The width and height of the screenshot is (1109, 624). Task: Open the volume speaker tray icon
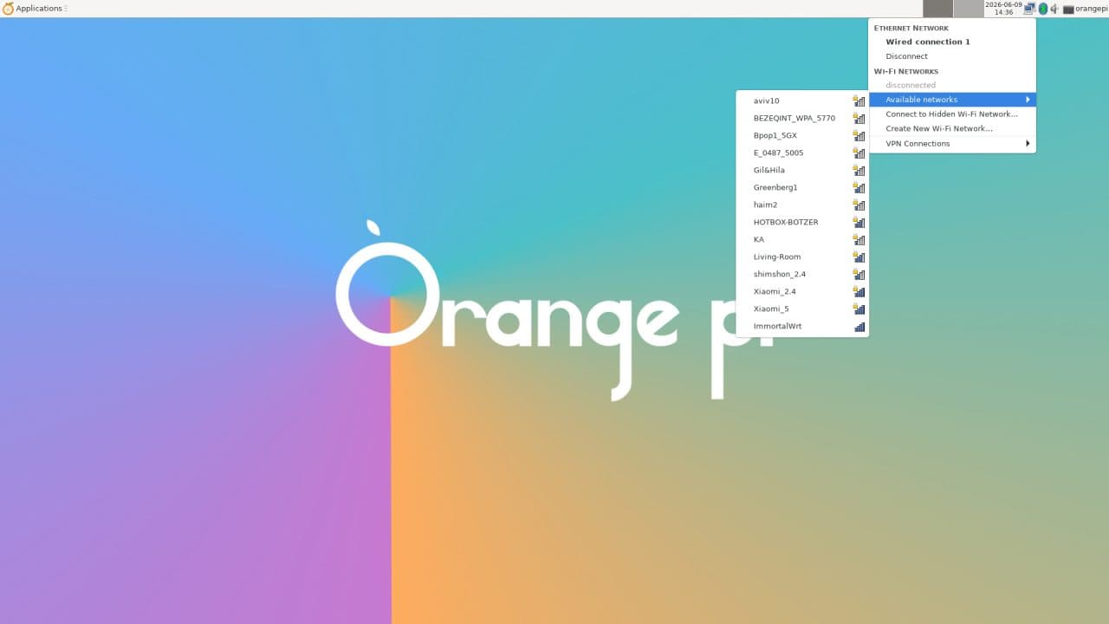(x=1054, y=9)
